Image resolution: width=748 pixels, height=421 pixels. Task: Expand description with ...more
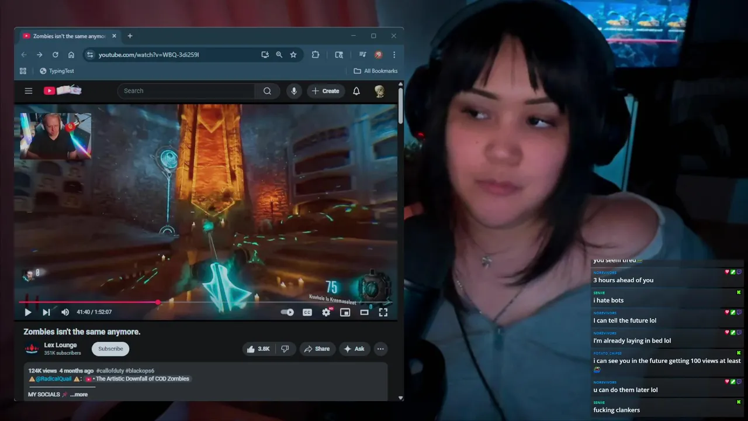pos(79,394)
